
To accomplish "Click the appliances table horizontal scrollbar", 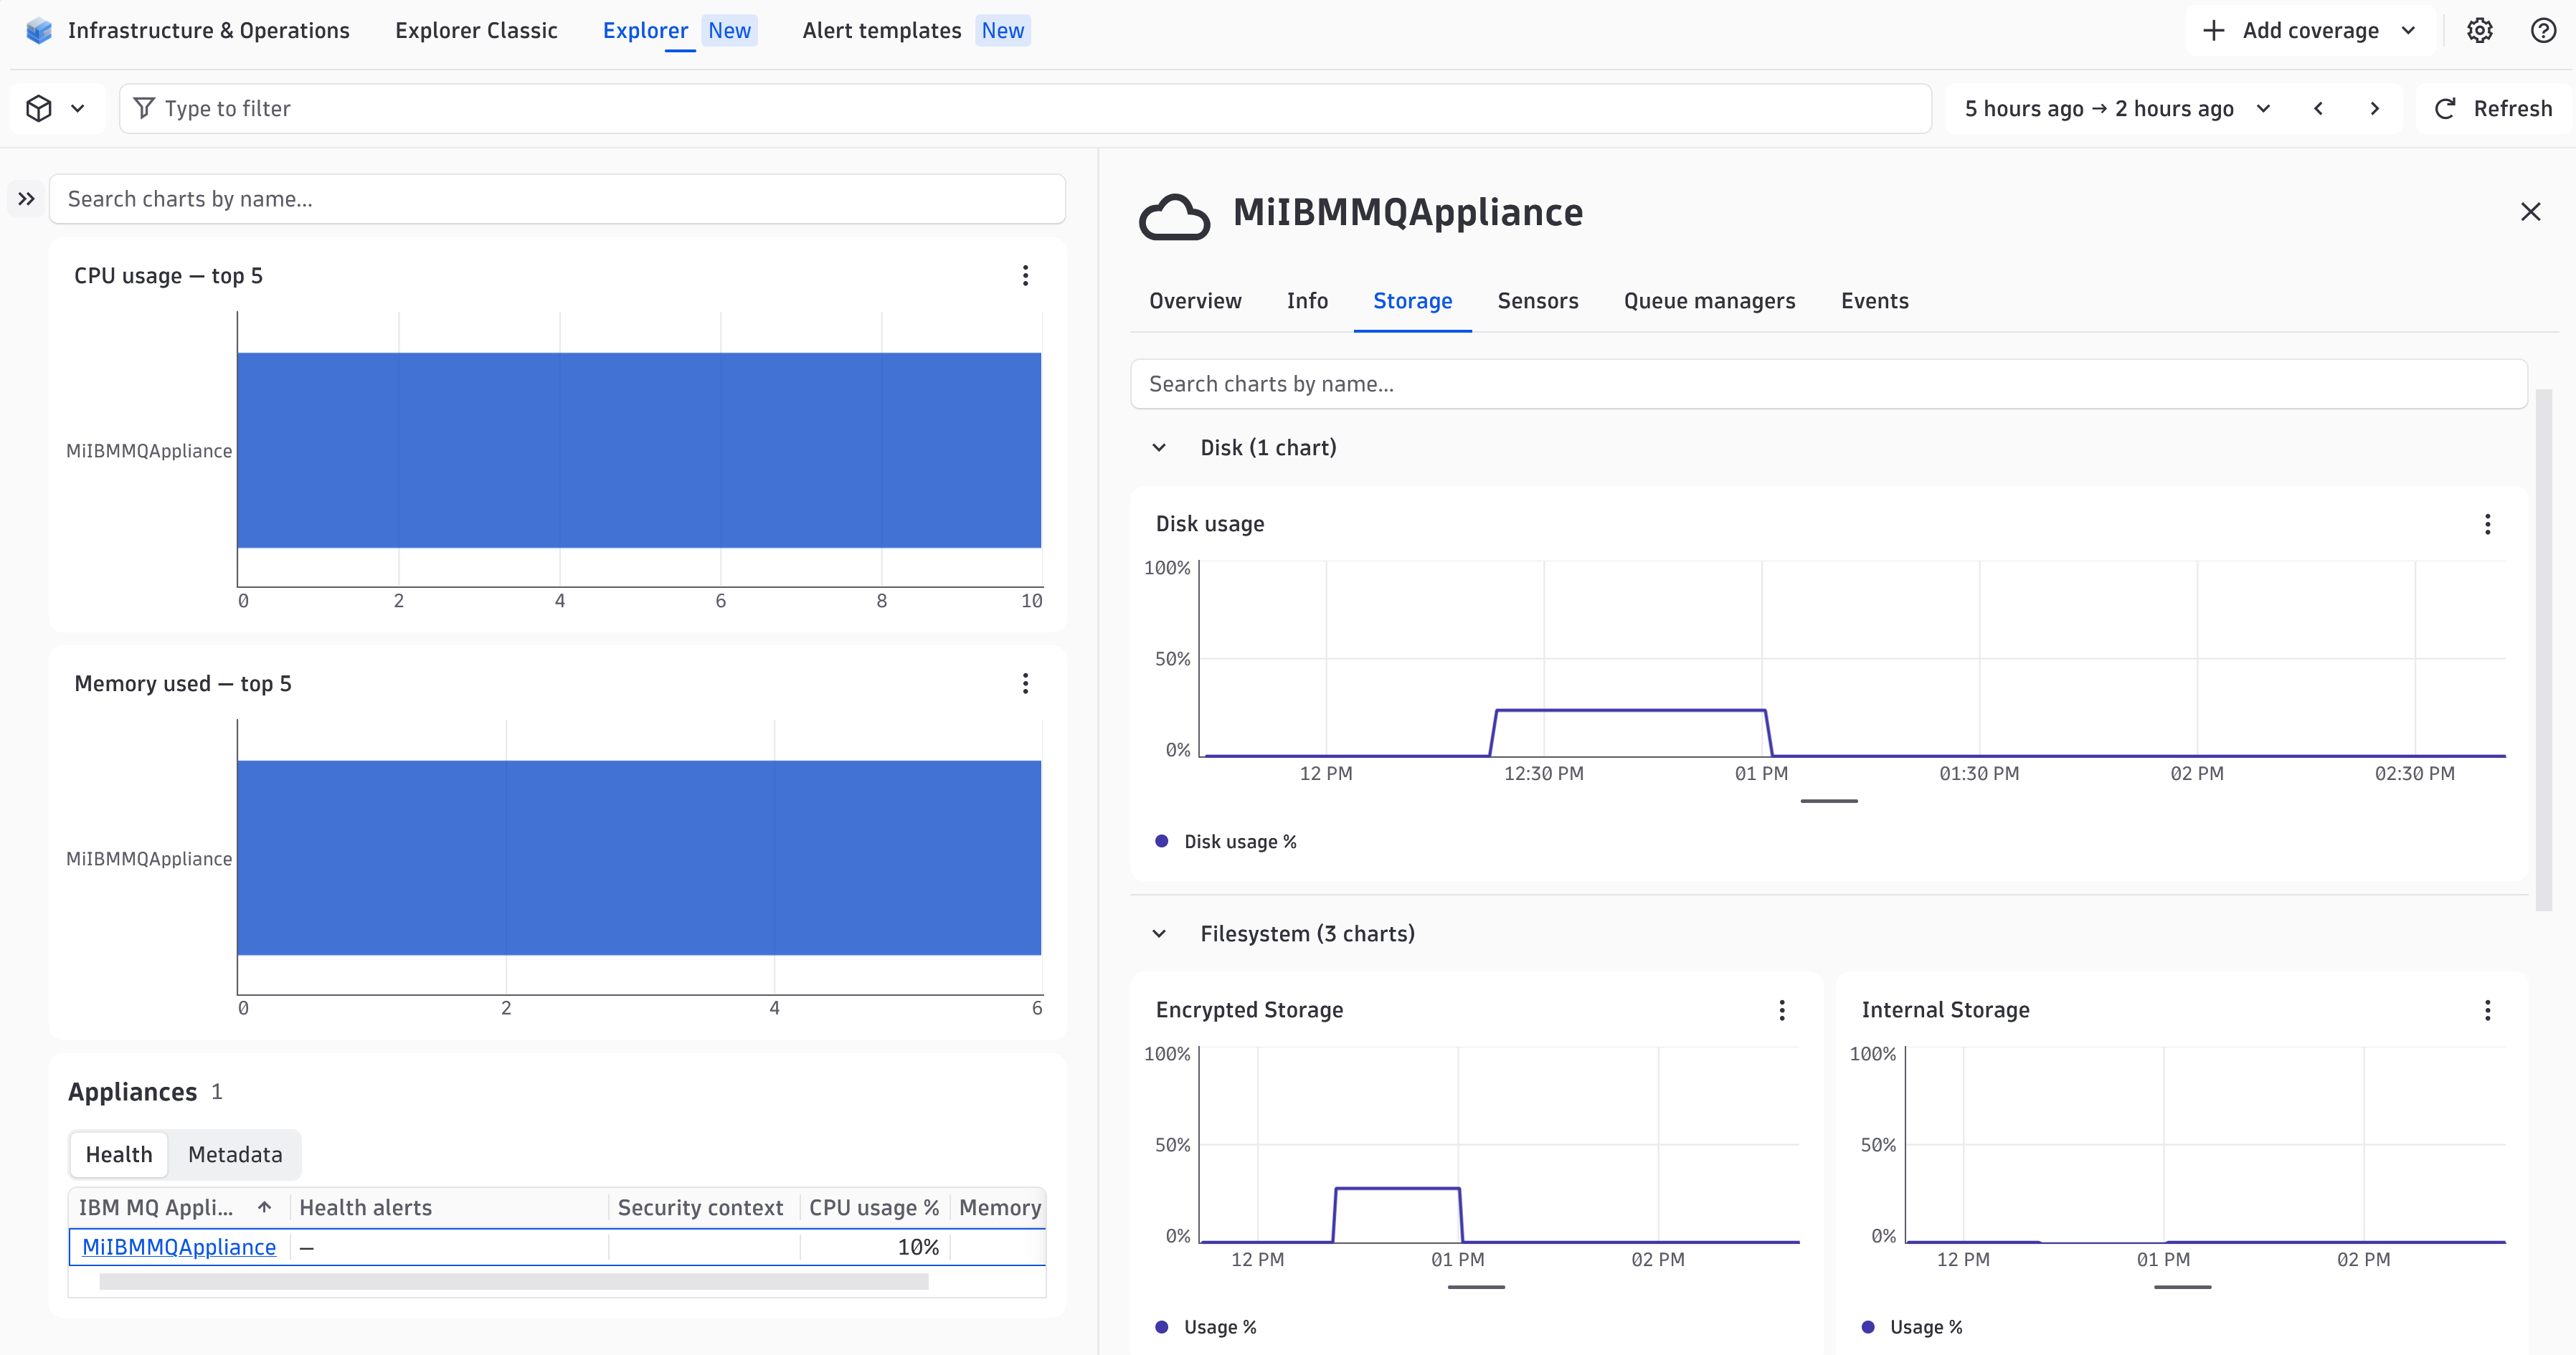I will click(x=514, y=1281).
